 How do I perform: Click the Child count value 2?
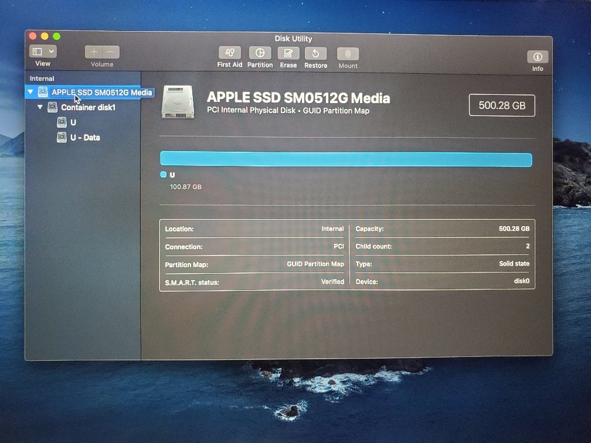(528, 246)
